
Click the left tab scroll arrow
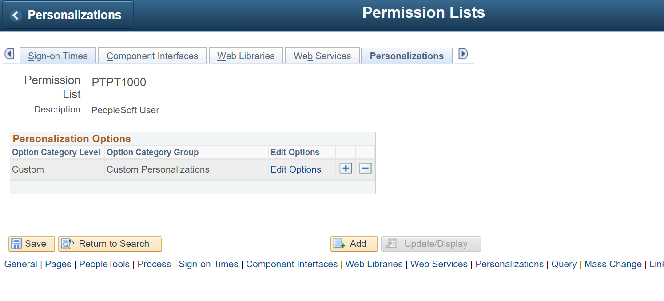tap(10, 54)
